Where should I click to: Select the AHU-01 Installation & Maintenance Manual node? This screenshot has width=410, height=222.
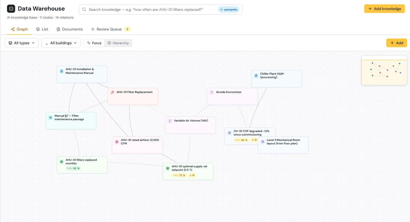point(82,74)
